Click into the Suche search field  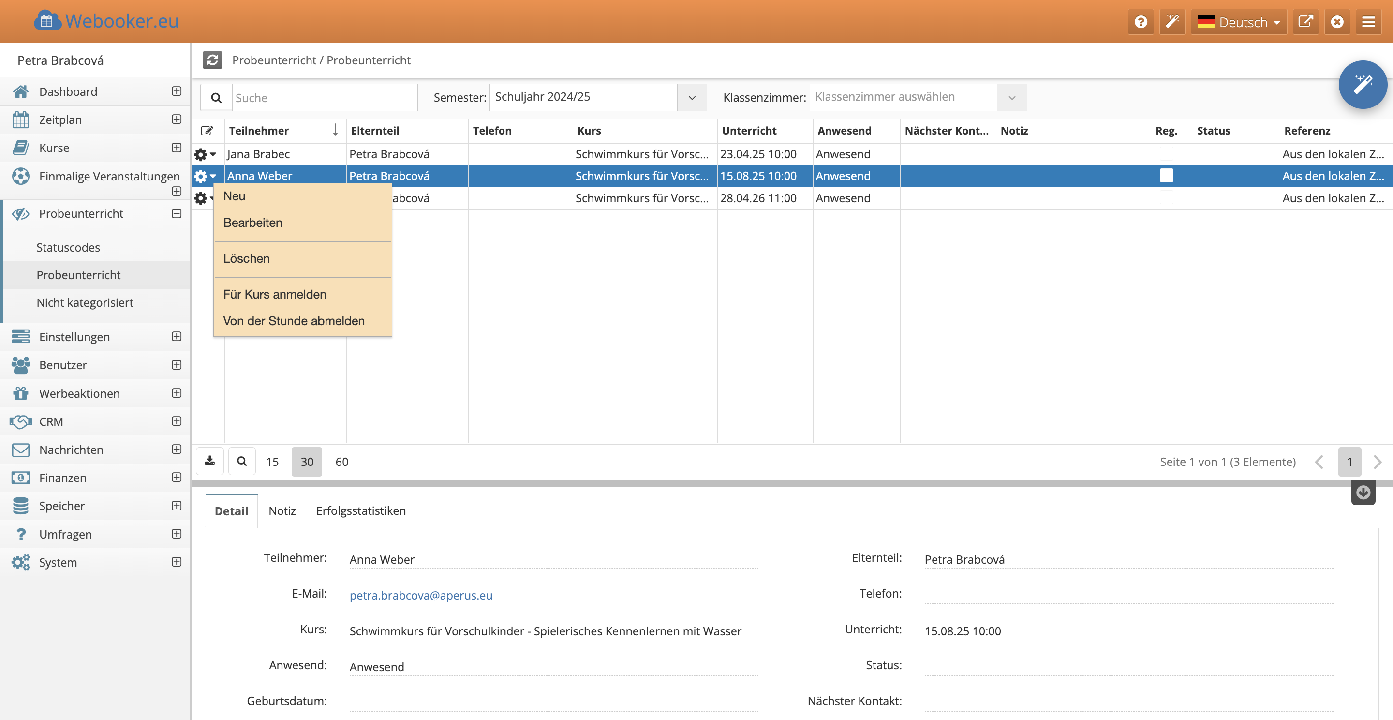[324, 98]
